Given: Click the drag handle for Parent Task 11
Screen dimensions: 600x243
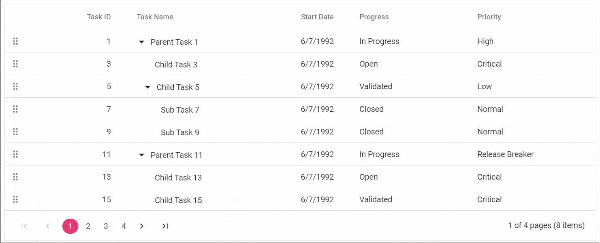Looking at the screenshot, I should pyautogui.click(x=15, y=154).
